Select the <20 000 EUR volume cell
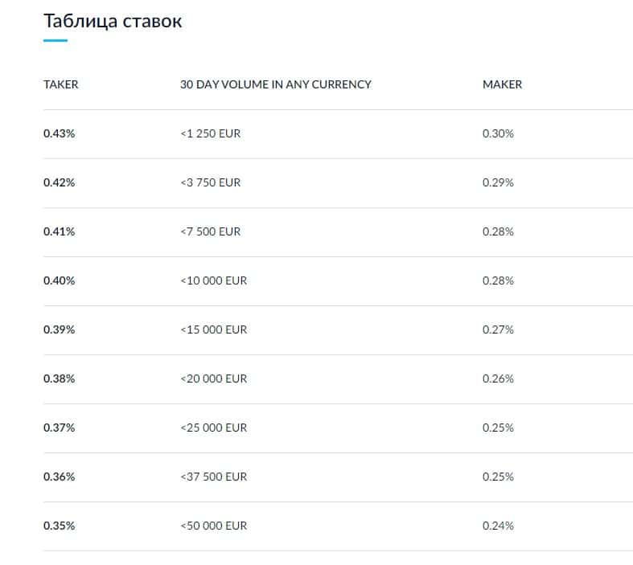 coord(214,379)
